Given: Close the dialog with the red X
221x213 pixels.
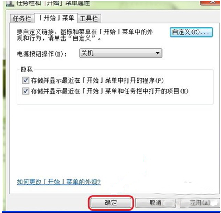Looking at the screenshot, I should (x=210, y=3).
